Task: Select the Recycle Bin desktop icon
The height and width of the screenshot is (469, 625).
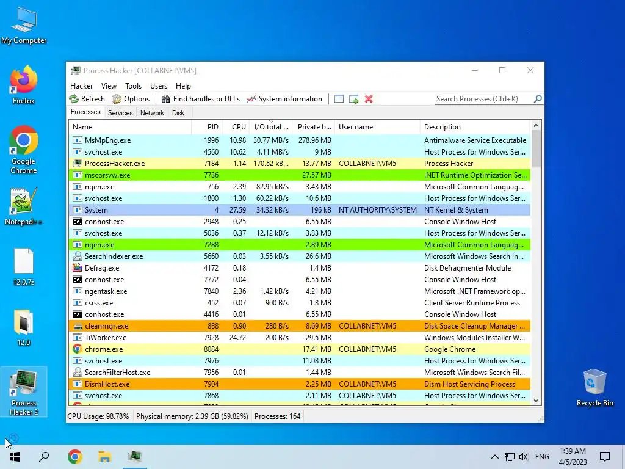Action: [594, 388]
